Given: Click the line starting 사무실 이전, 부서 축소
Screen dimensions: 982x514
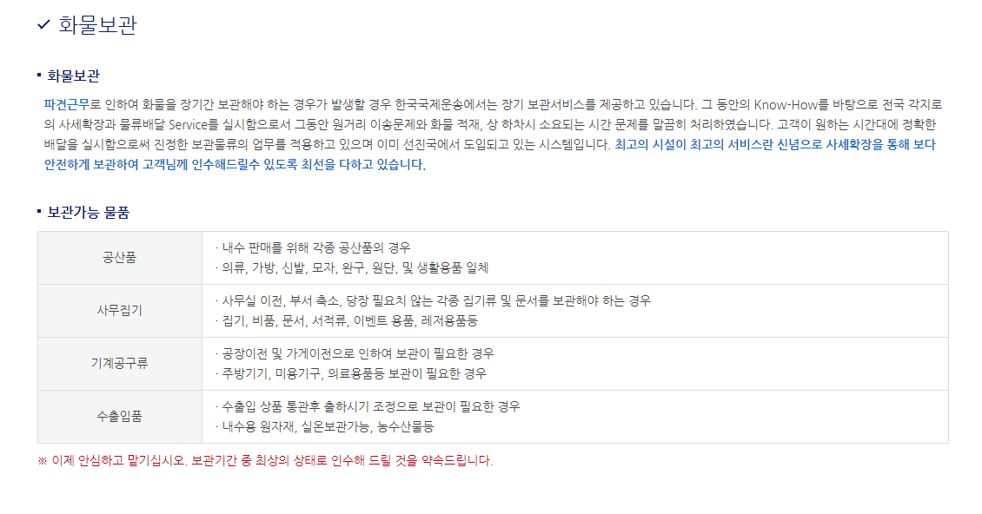Looking at the screenshot, I should coord(433,301).
